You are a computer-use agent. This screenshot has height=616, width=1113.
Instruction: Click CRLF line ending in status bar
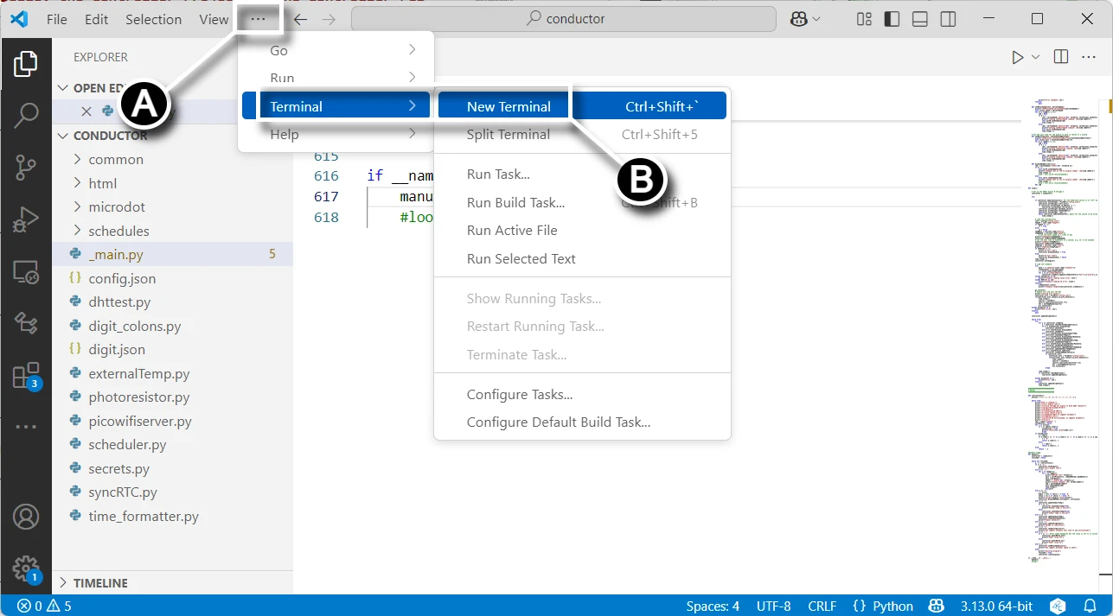click(822, 606)
